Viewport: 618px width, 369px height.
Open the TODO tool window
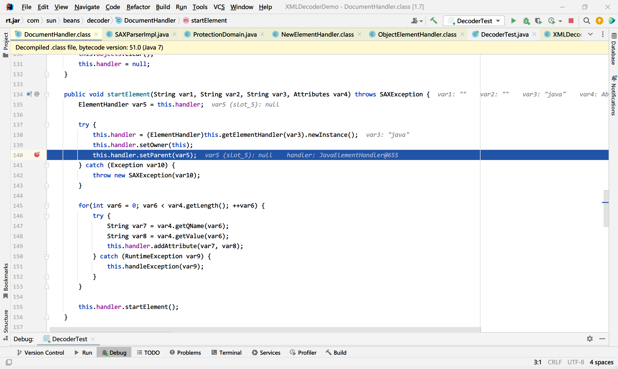click(x=148, y=352)
